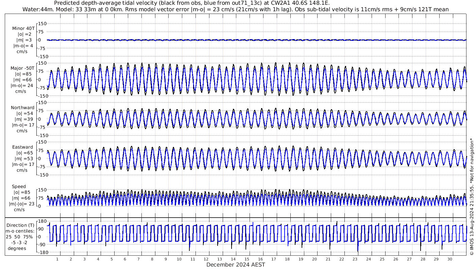Screen dimensions: 476x272
Task: Click '|m-o|= 24' in the Major panel
Action: pos(22,85)
